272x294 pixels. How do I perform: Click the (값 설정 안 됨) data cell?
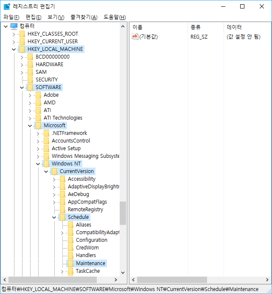(244, 36)
